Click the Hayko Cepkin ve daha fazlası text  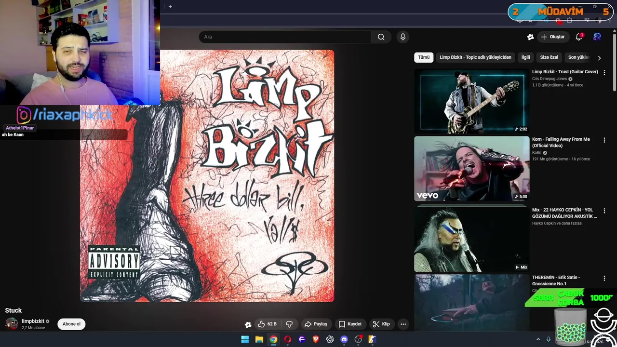[557, 223]
